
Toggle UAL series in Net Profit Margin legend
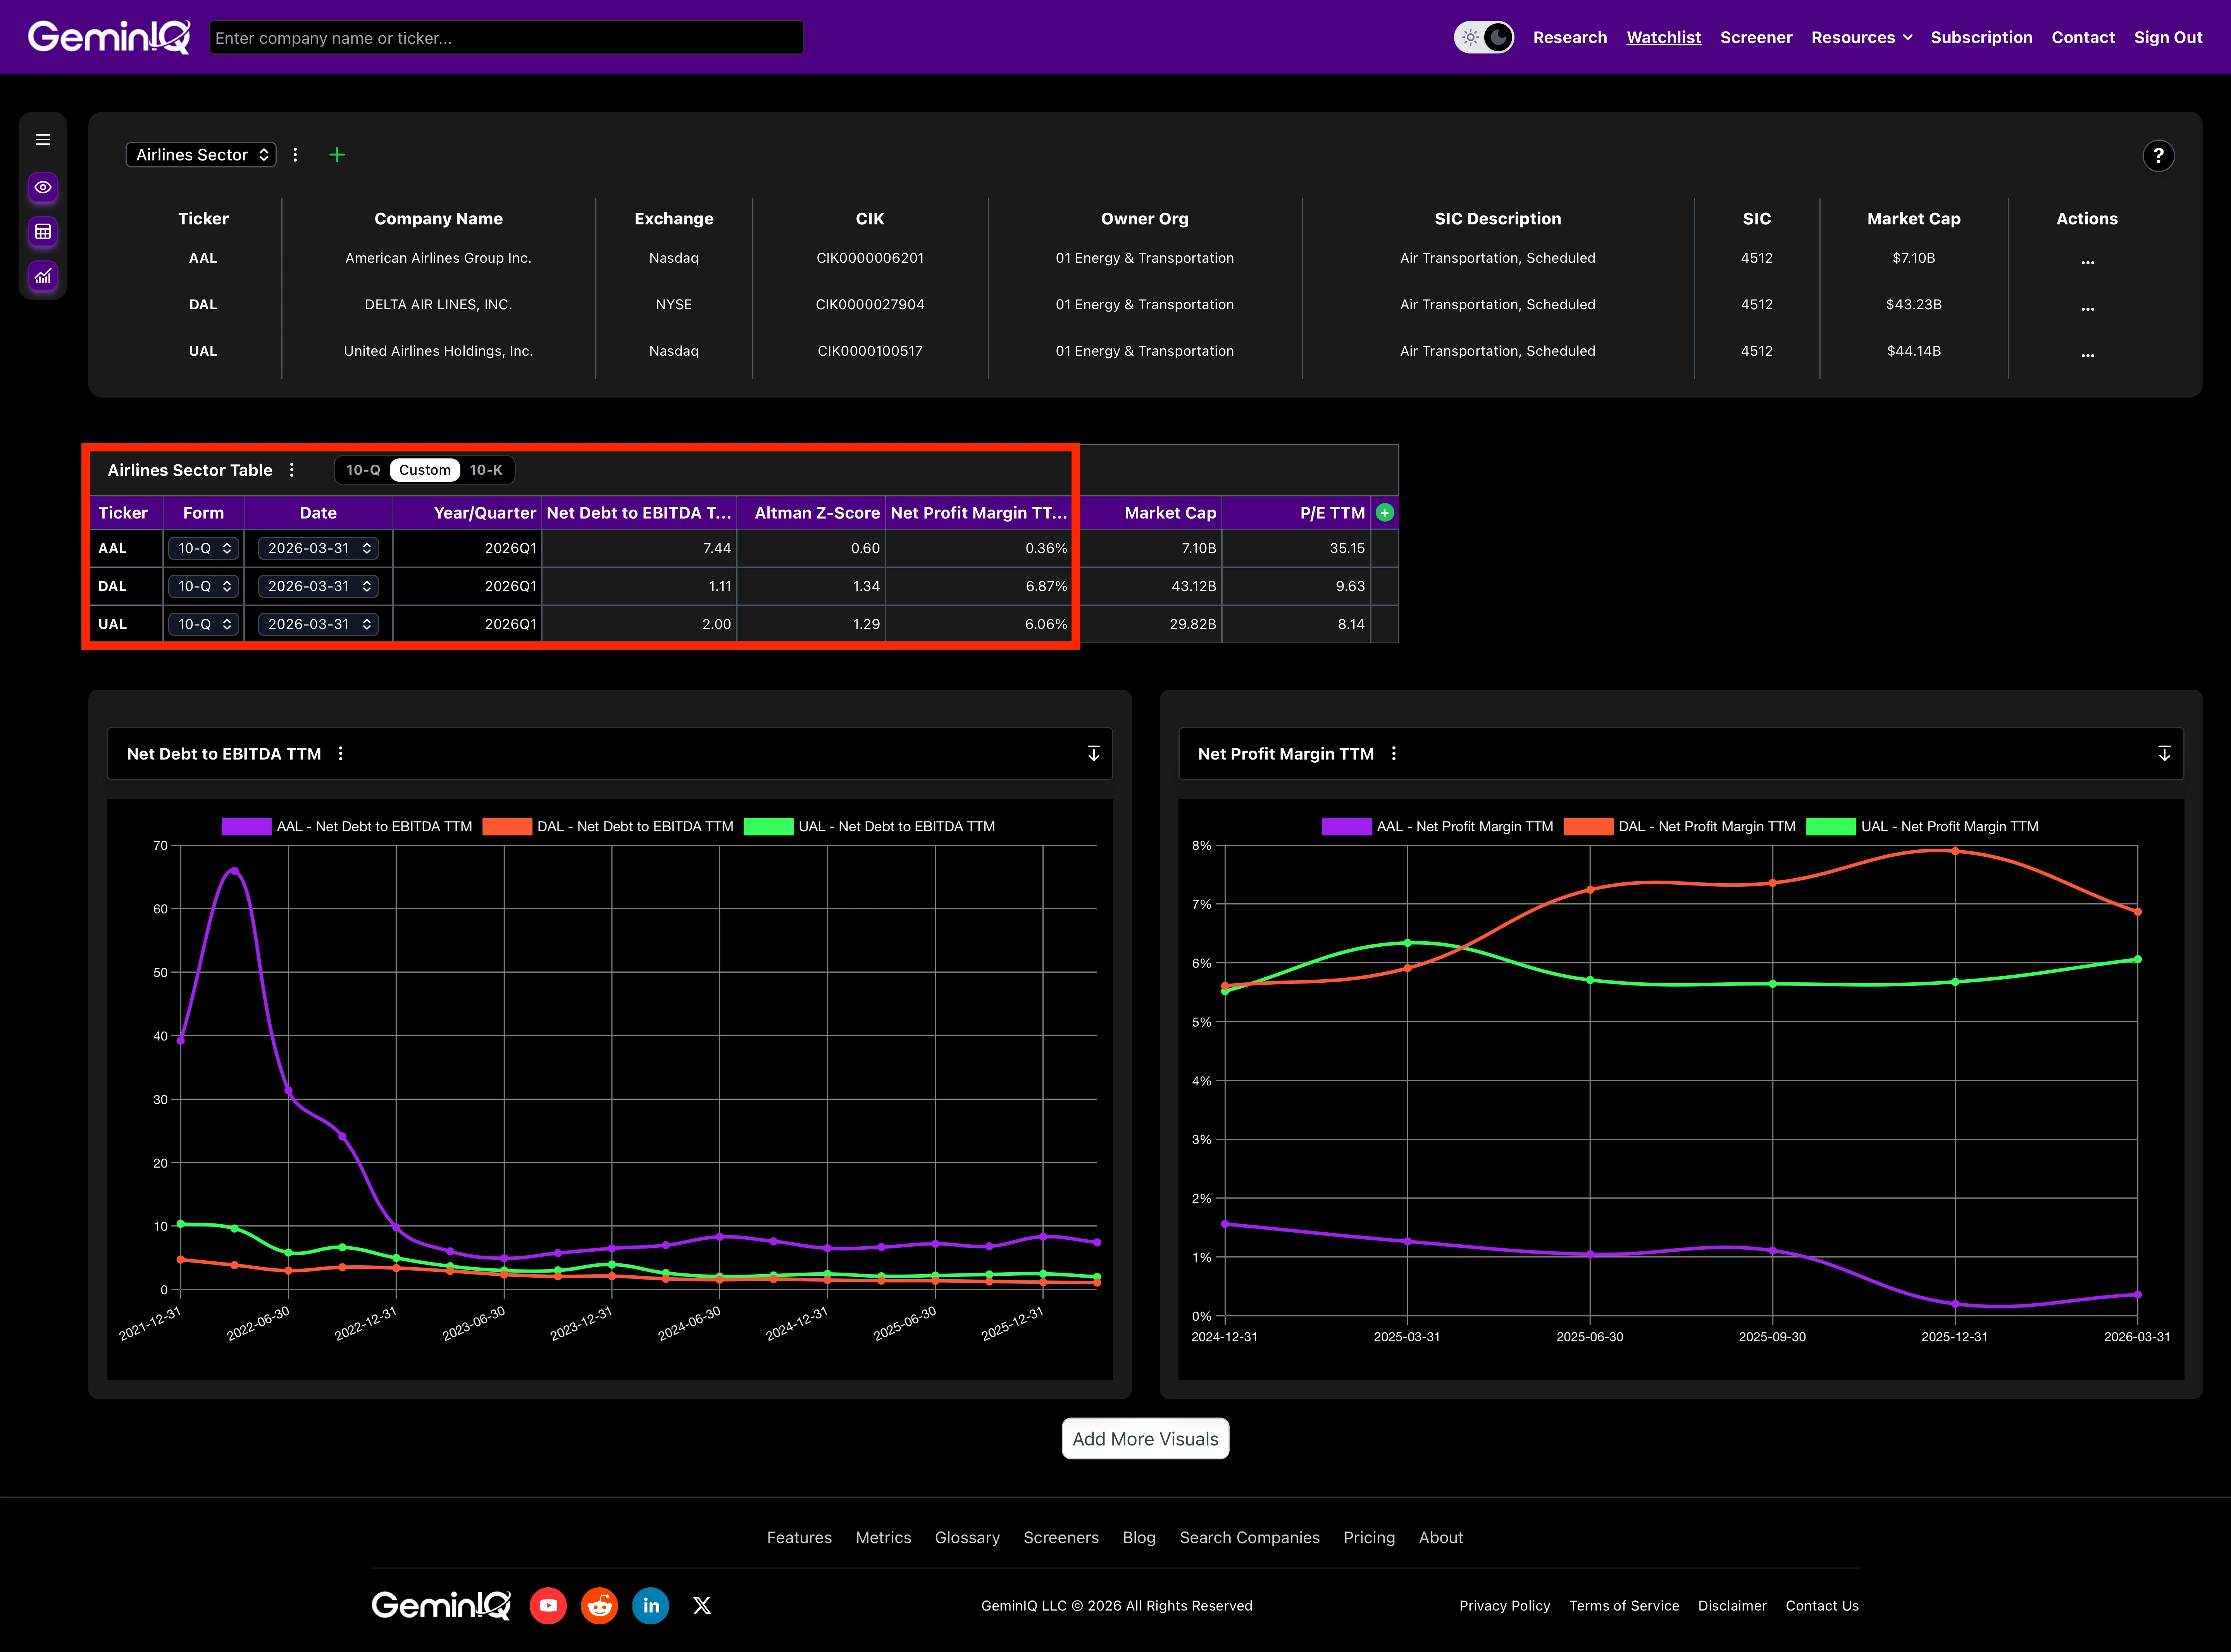point(1922,827)
